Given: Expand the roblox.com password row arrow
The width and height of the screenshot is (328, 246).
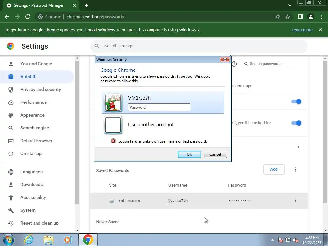Looking at the screenshot, I should tap(296, 201).
